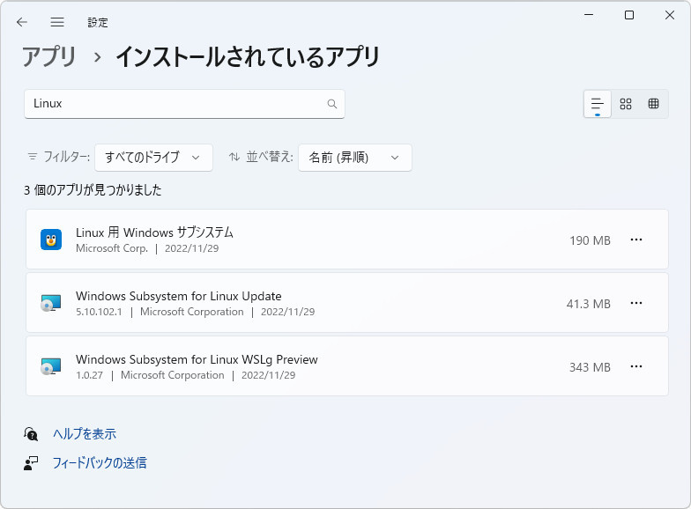Click the WSLg Preview installer icon

click(51, 366)
